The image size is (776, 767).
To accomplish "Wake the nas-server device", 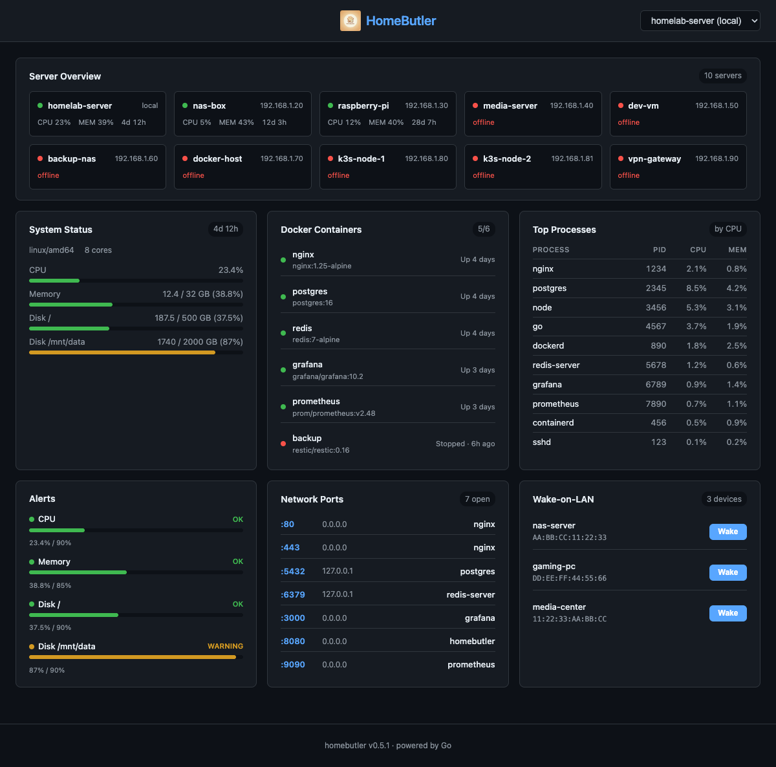I will pyautogui.click(x=727, y=532).
